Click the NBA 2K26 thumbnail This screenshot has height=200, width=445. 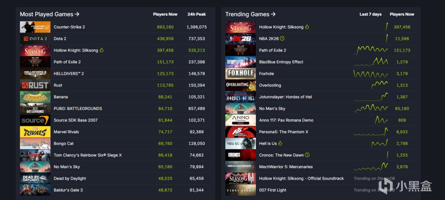coord(241,39)
